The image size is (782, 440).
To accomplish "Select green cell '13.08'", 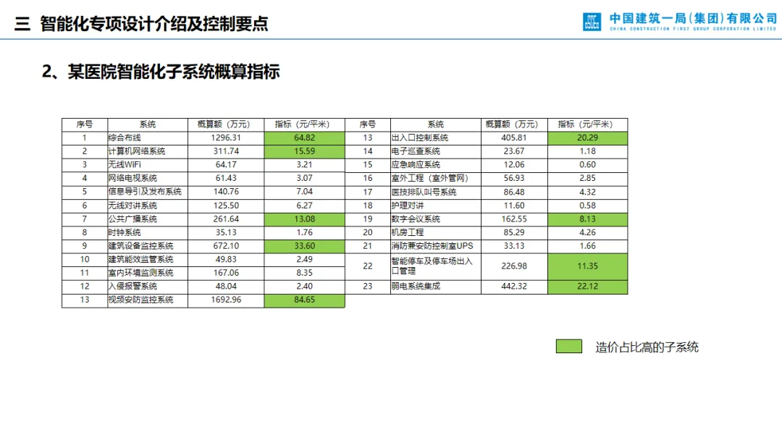I will [304, 219].
